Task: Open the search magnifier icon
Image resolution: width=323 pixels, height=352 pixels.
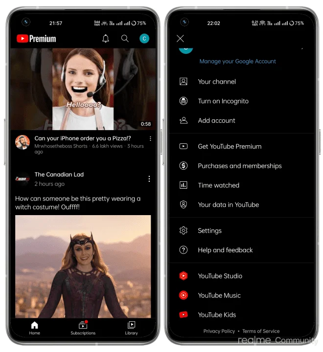Action: [x=125, y=39]
